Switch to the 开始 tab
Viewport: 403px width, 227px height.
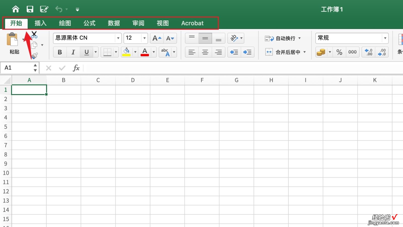point(16,23)
